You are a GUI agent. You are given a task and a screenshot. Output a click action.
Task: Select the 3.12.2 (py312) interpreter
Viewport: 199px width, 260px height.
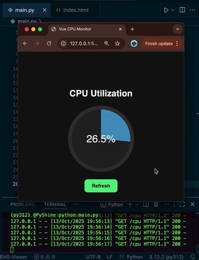(x=166, y=257)
